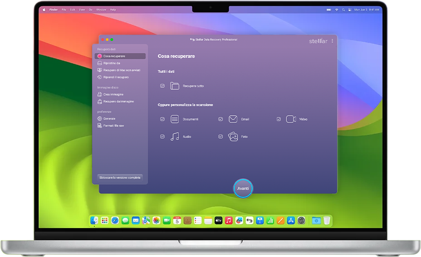Toggle the Email checkbox
This screenshot has width=421, height=257.
tap(220, 119)
